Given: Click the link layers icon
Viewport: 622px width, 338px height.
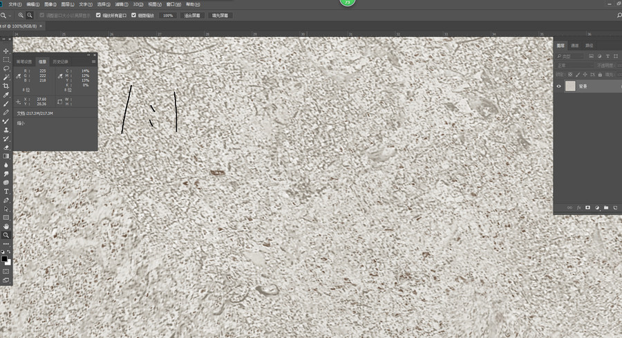Looking at the screenshot, I should point(569,207).
